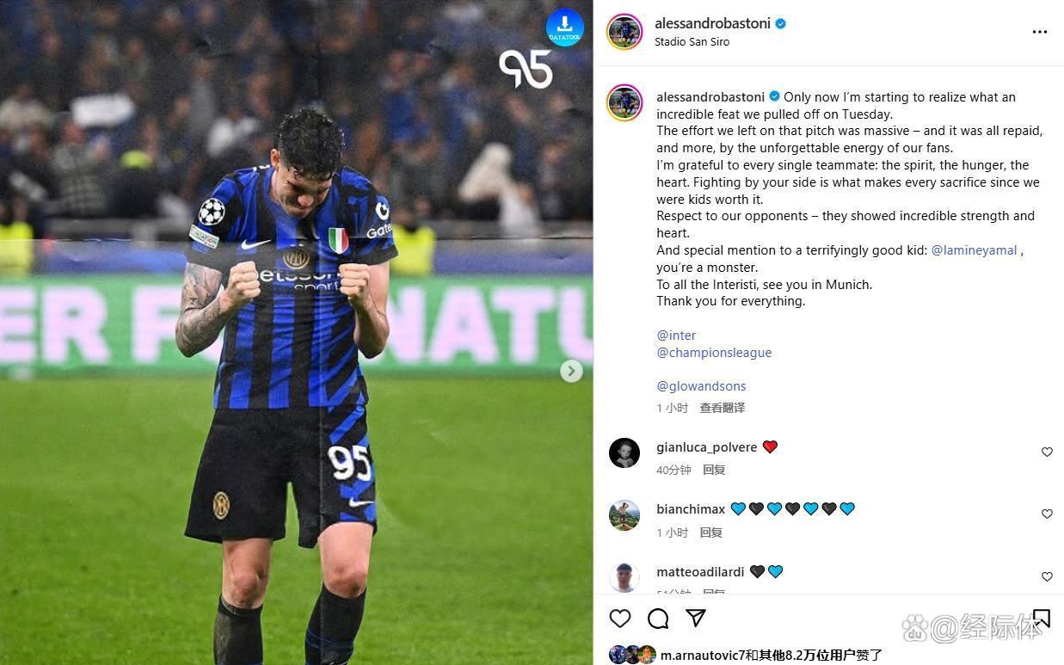Like gianluca_polvere's comment

tap(1047, 452)
